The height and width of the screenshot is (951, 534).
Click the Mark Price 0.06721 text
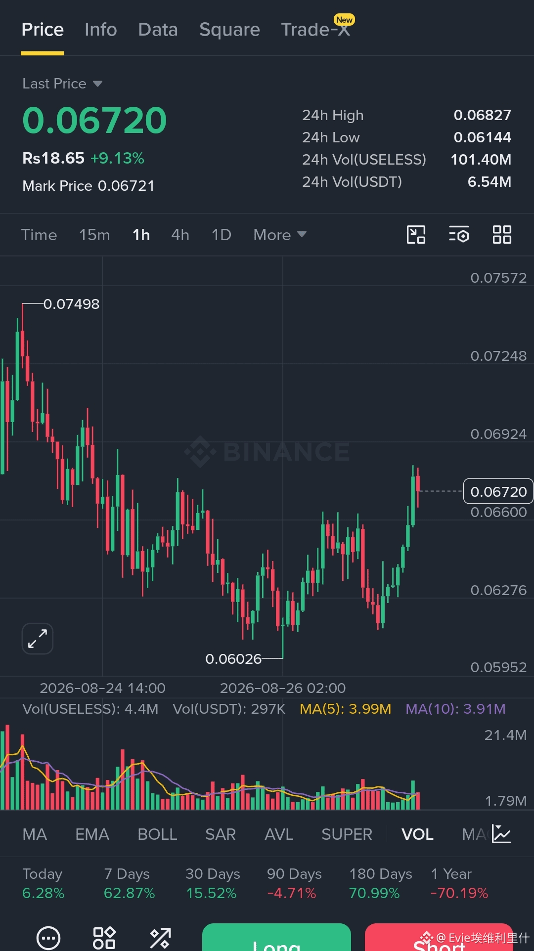coord(89,186)
